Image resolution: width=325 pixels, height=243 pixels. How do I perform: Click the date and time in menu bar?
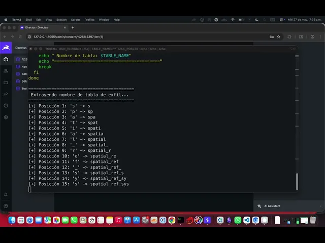[x=305, y=20]
